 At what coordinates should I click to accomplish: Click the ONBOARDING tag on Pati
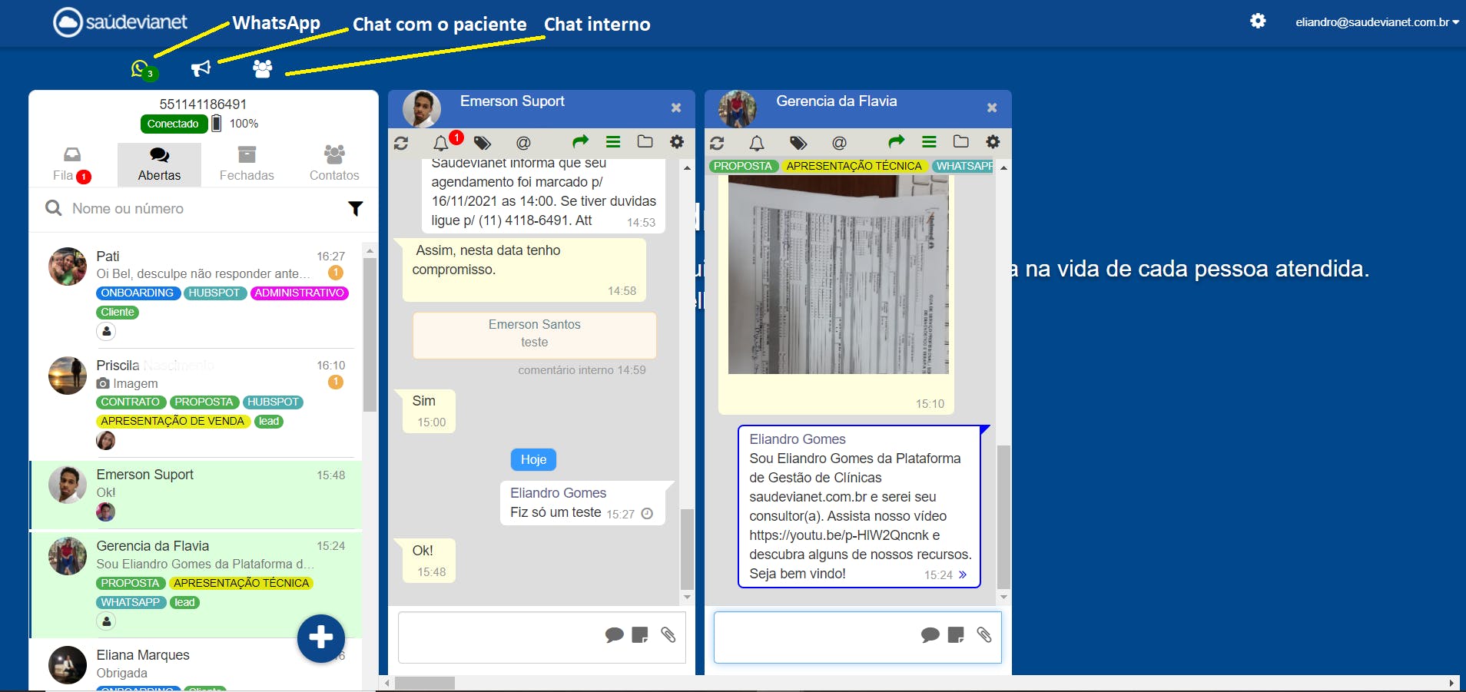coord(138,293)
